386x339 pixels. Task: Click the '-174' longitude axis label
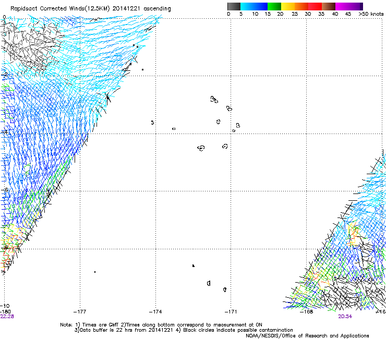(155, 312)
